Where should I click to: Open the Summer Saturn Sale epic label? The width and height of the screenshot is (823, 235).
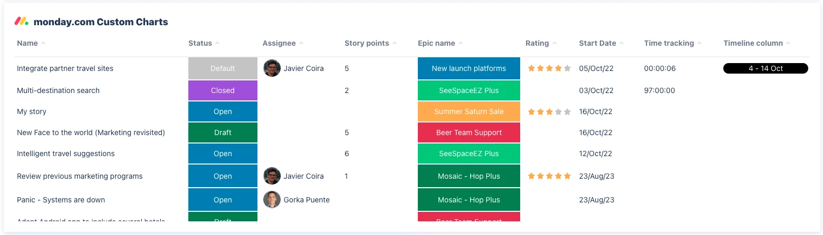click(468, 111)
